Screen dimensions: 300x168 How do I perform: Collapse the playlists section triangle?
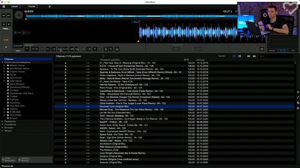tap(2, 62)
